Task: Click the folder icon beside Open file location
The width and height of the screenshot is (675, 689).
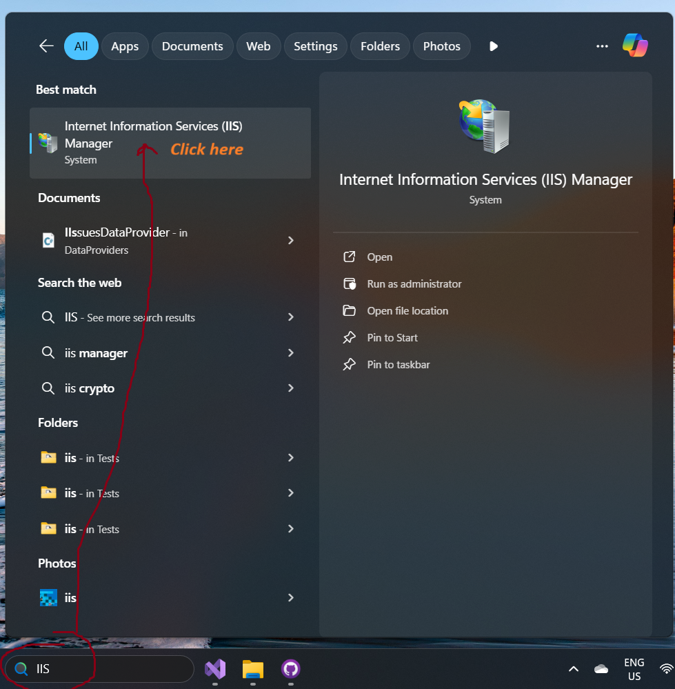Action: pos(349,310)
